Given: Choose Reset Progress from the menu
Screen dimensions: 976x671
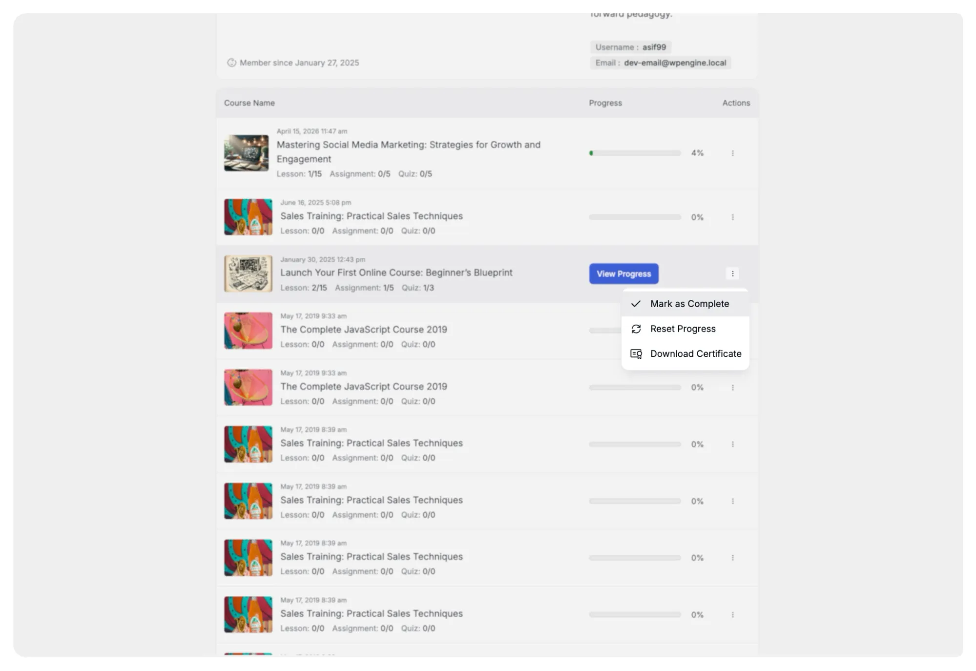Looking at the screenshot, I should (x=685, y=329).
